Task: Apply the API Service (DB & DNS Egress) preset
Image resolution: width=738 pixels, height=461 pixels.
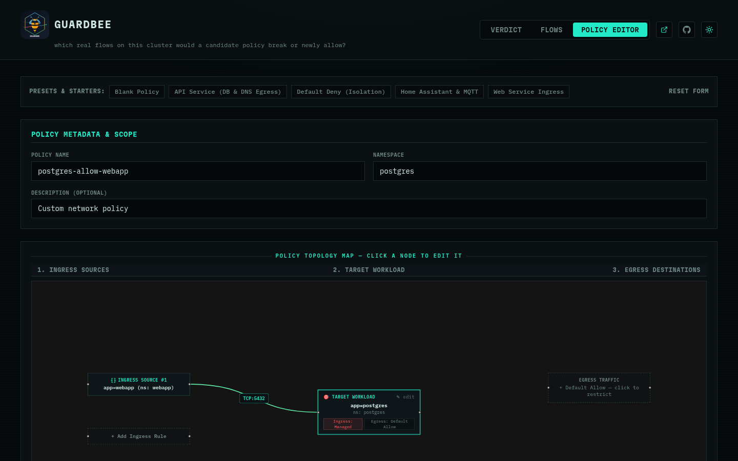Action: click(228, 92)
